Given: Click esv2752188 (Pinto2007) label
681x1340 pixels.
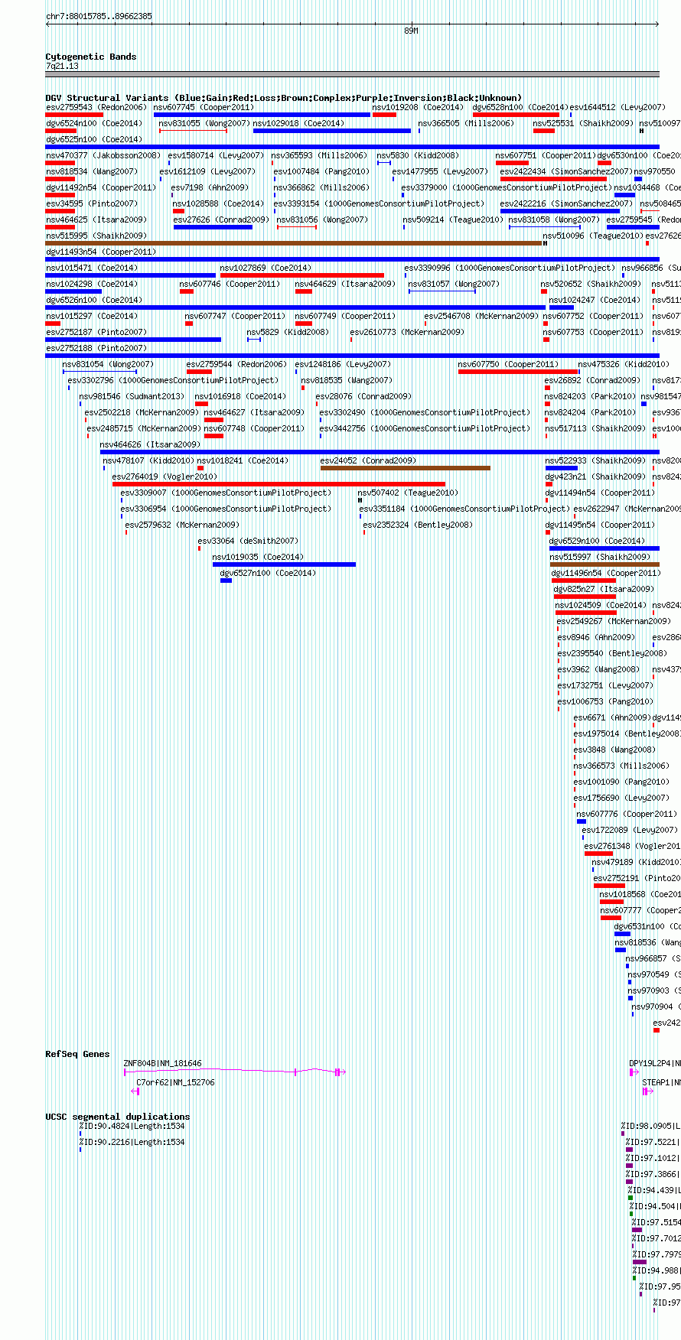Looking at the screenshot, I should point(96,349).
